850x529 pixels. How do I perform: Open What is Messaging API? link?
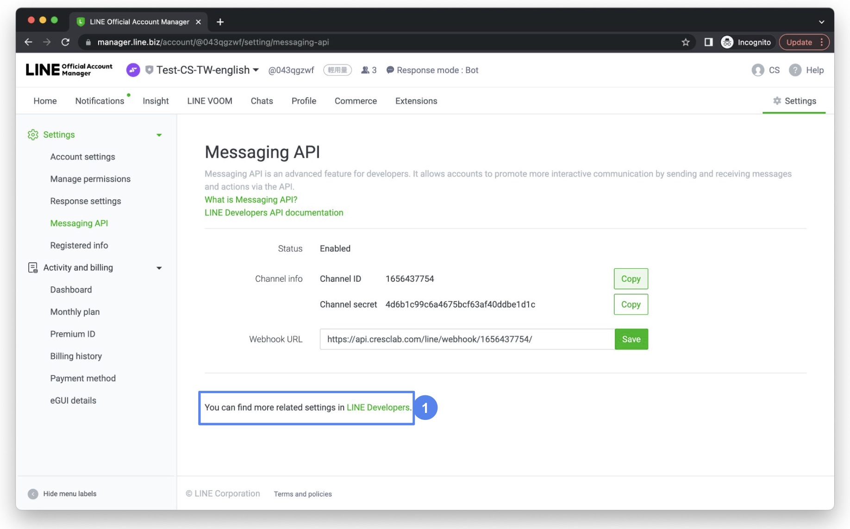(x=251, y=200)
